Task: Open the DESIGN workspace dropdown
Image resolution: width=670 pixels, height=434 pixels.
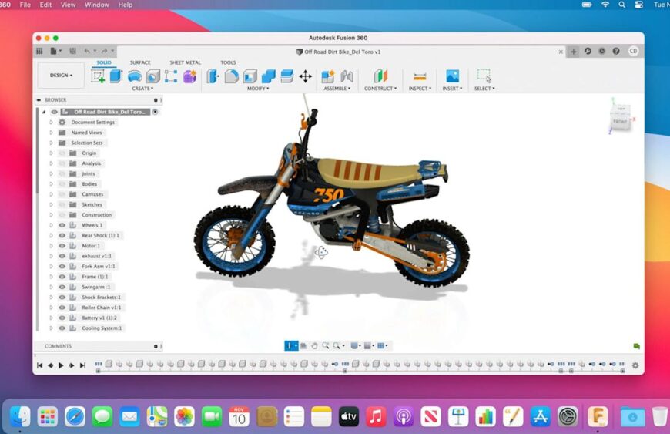Action: pos(61,76)
